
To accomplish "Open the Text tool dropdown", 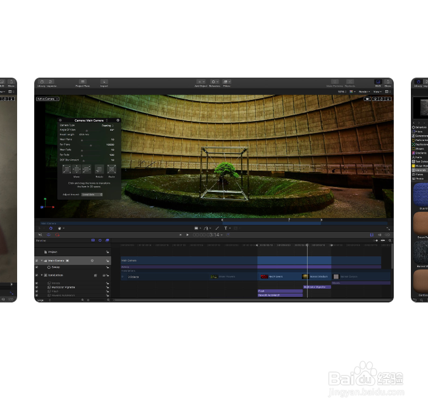I will click(227, 228).
